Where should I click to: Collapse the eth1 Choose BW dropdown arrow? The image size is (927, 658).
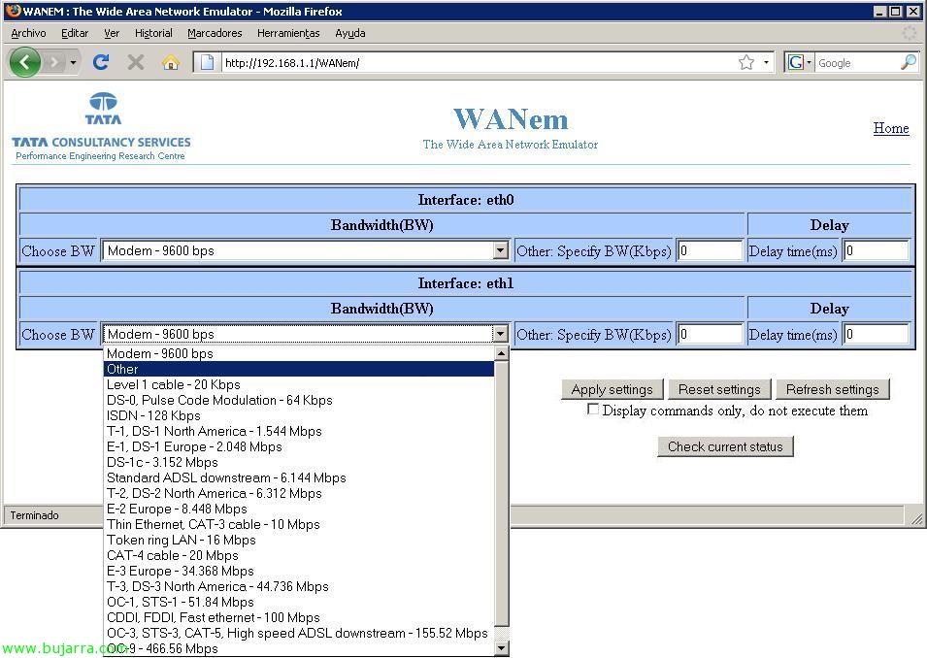500,334
